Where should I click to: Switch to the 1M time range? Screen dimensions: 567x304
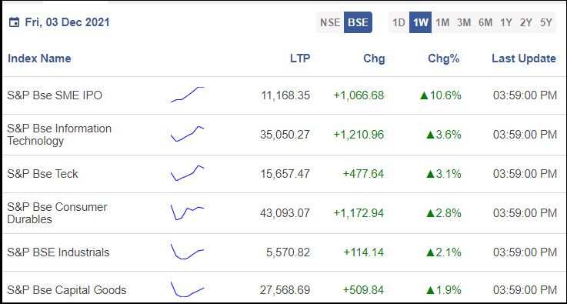tap(442, 22)
